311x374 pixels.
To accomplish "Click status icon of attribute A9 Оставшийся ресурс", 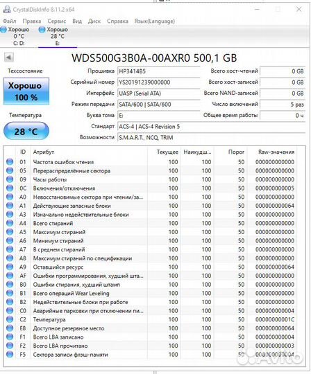I will (10, 267).
